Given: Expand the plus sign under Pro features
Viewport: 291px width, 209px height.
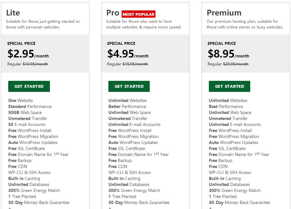Looking at the screenshot, I should 110,208.
